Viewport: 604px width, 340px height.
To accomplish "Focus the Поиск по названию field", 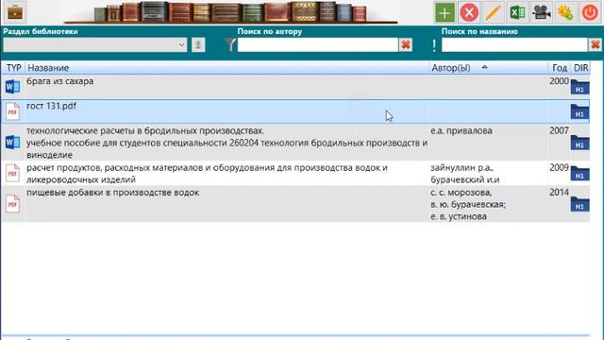I will click(x=514, y=44).
